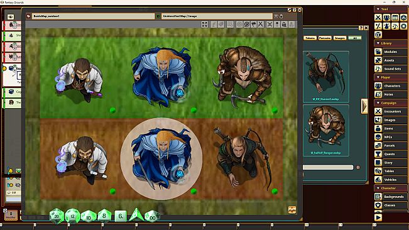This screenshot has width=409, height=230.
Task: Click the Unidentified Map / Image name field
Action: click(217, 16)
